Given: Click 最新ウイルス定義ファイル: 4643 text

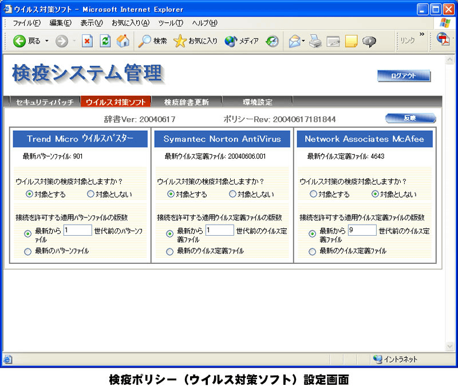Looking at the screenshot, I should tap(346, 156).
